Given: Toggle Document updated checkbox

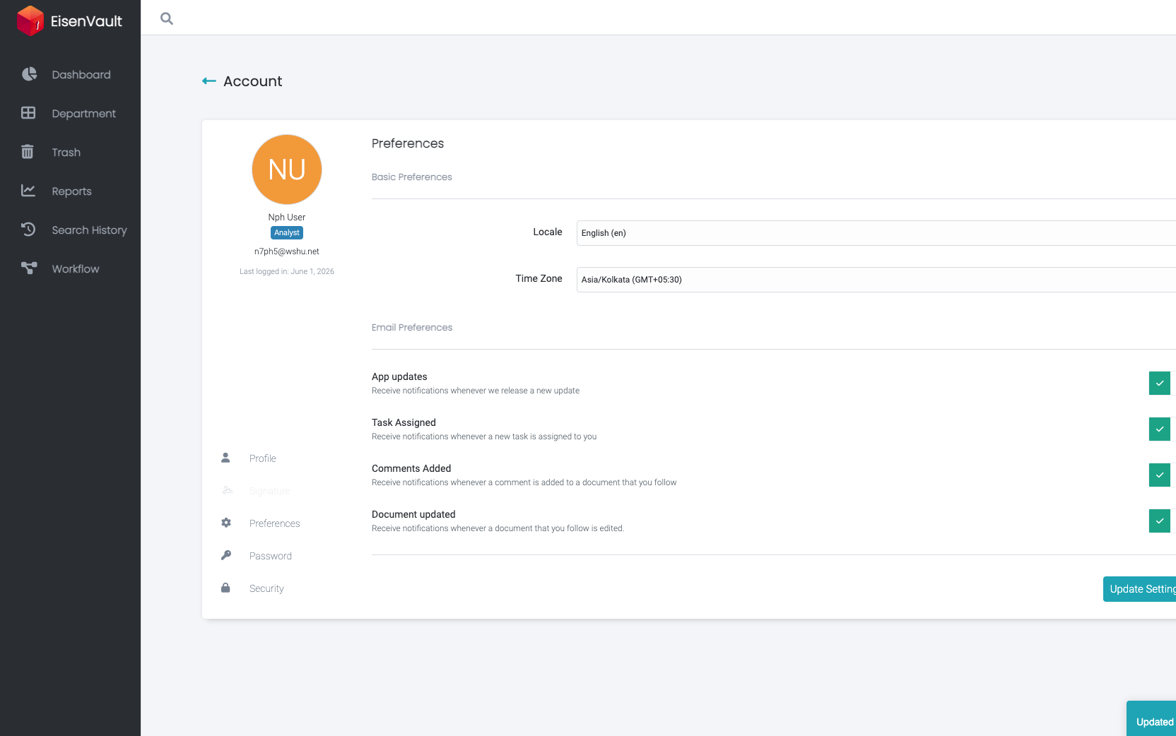Looking at the screenshot, I should click(1159, 521).
